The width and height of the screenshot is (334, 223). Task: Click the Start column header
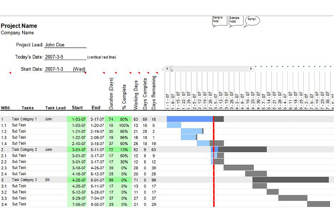(77, 108)
